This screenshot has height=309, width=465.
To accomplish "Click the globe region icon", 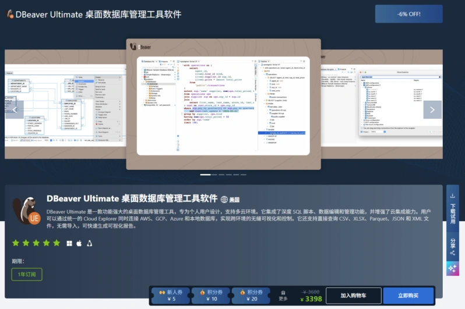I will pyautogui.click(x=224, y=200).
